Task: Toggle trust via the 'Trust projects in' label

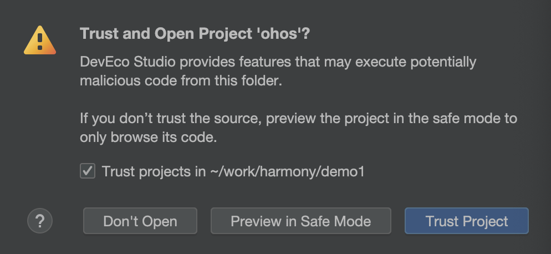Action: [154, 172]
